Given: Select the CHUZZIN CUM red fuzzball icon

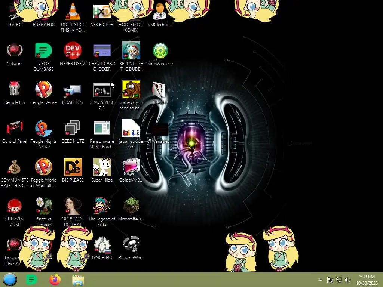Looking at the screenshot, I should (x=15, y=212).
